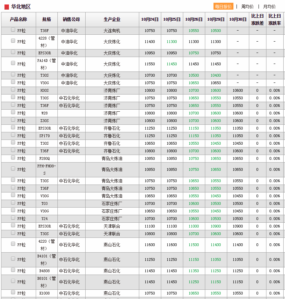Check the Z30S 济南炼厂 row checkbox

pos(13,120)
